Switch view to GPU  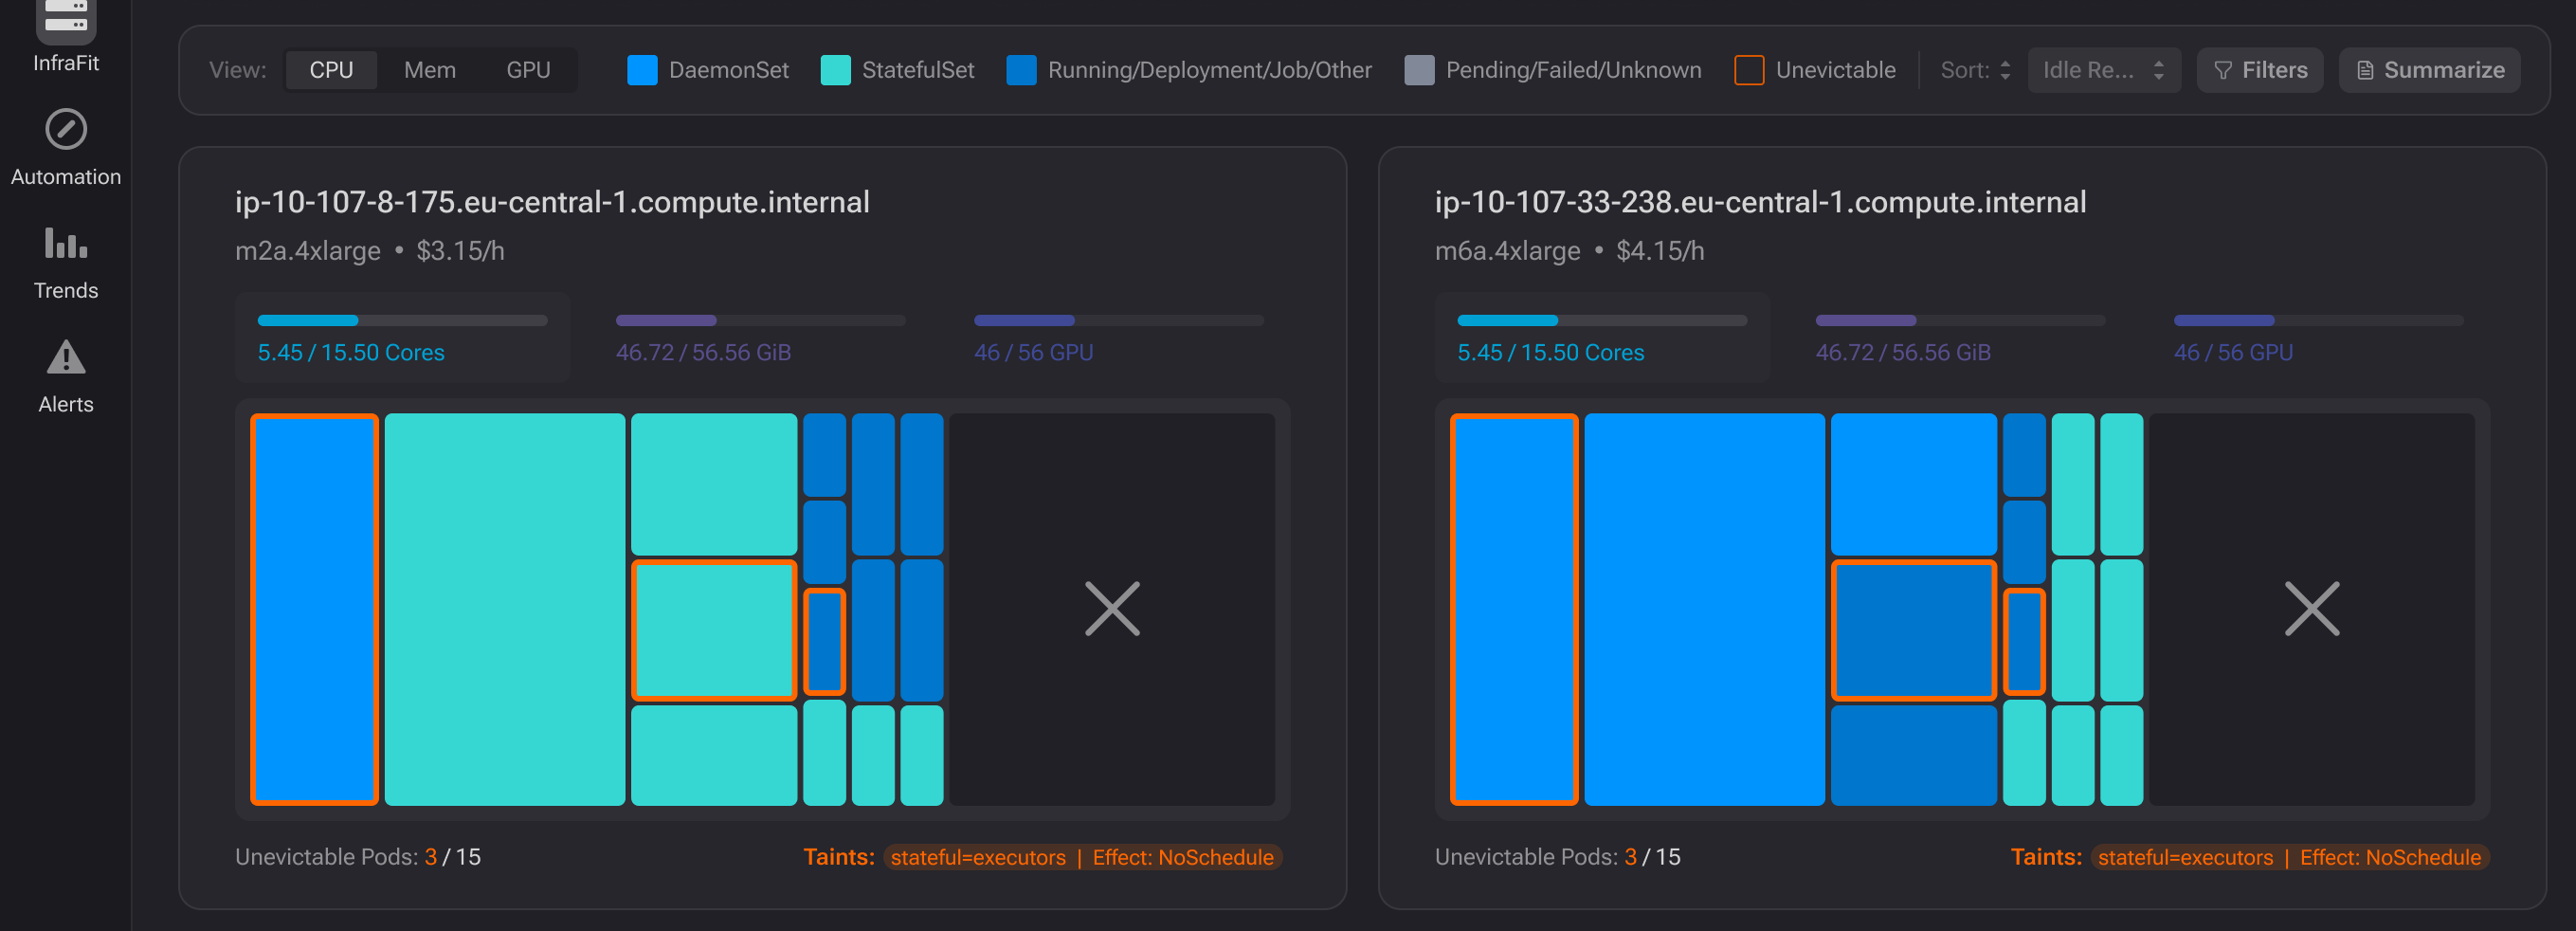click(528, 70)
